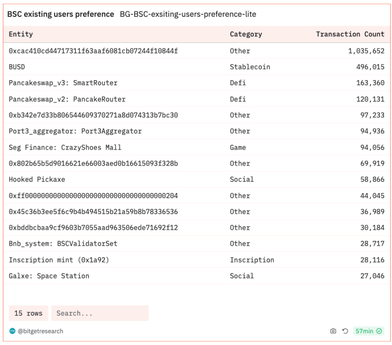392x345 pixels.
Task: Focus the Search input field
Action: (100, 313)
